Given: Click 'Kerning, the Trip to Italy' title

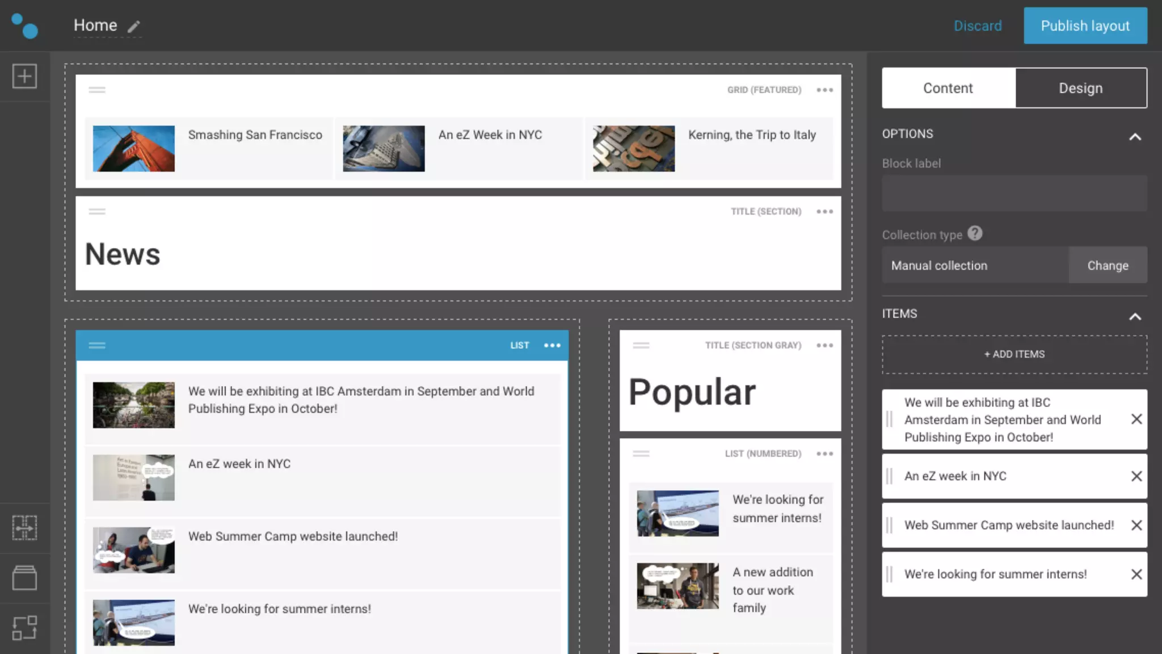Looking at the screenshot, I should pos(752,135).
